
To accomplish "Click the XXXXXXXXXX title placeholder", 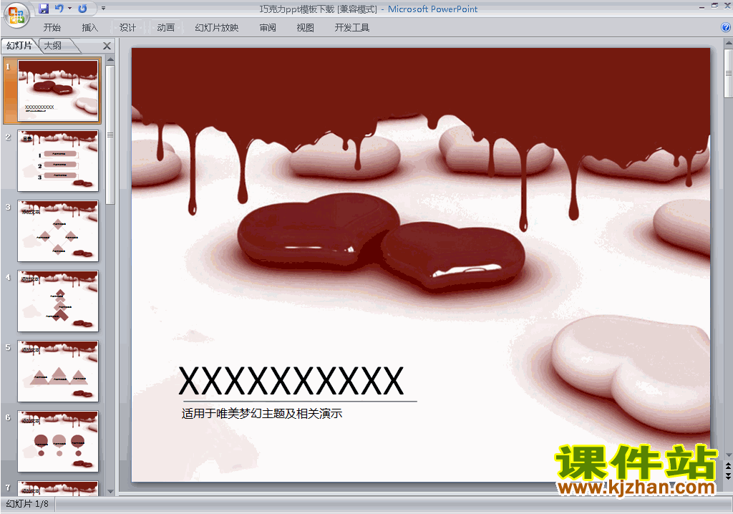I will pyautogui.click(x=291, y=381).
